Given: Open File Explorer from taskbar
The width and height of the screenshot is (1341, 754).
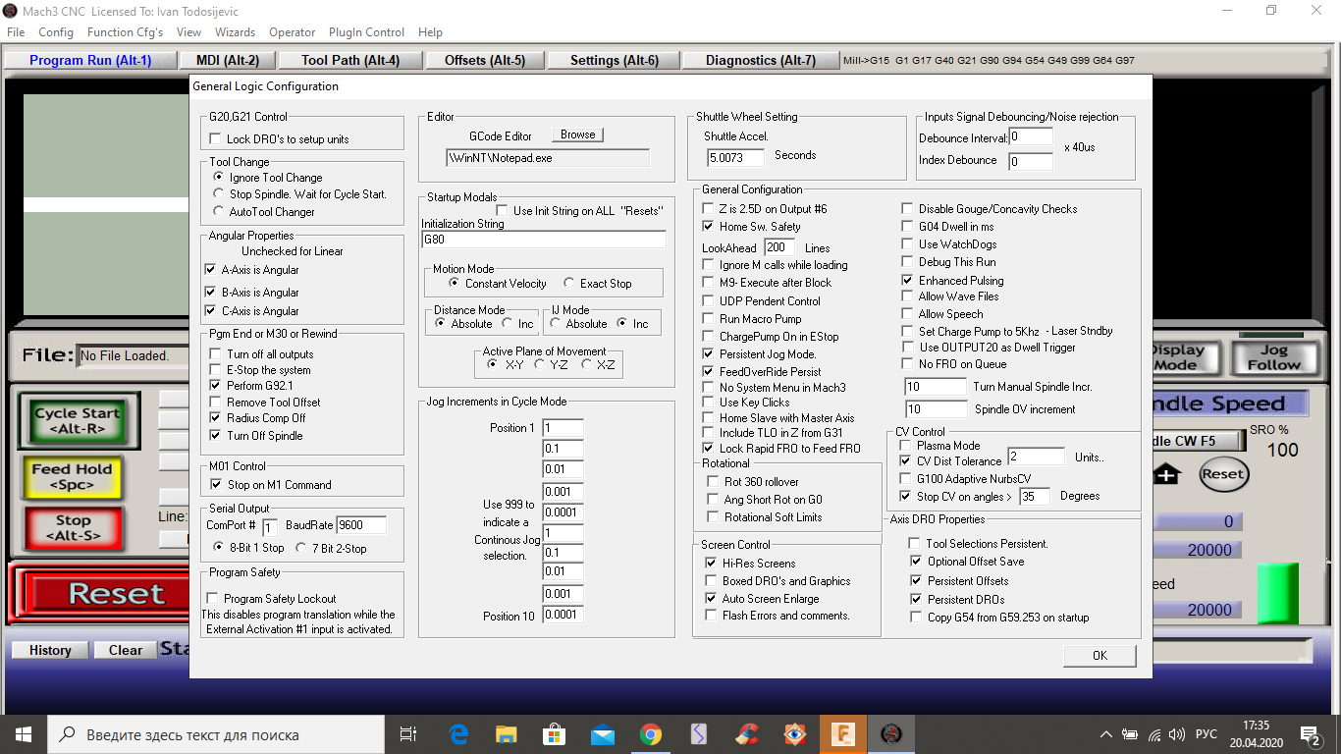Looking at the screenshot, I should [x=507, y=733].
